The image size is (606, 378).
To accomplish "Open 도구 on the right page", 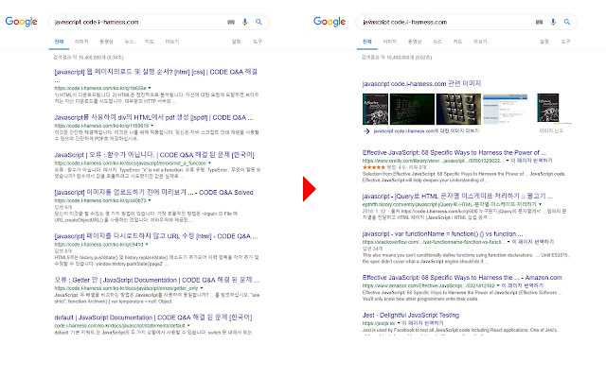I will pyautogui.click(x=565, y=42).
